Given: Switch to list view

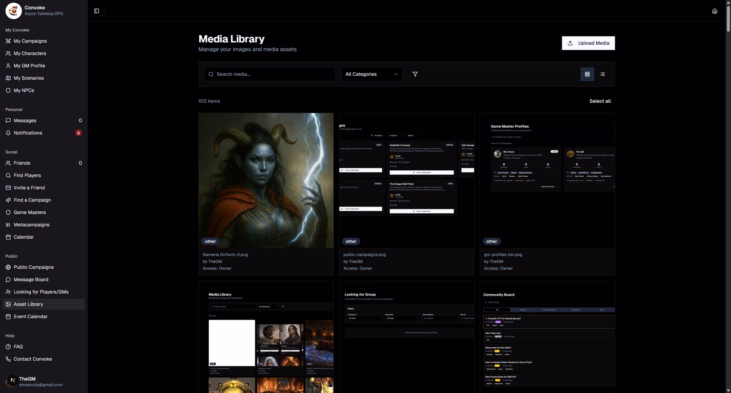Looking at the screenshot, I should tap(603, 74).
